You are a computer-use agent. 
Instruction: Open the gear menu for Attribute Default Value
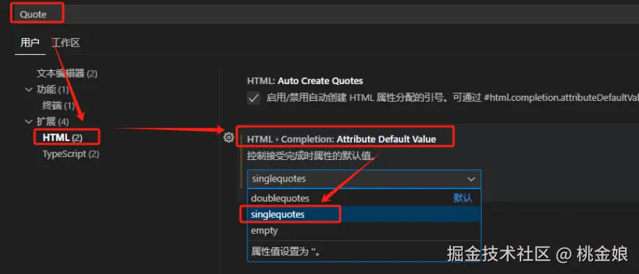(229, 138)
